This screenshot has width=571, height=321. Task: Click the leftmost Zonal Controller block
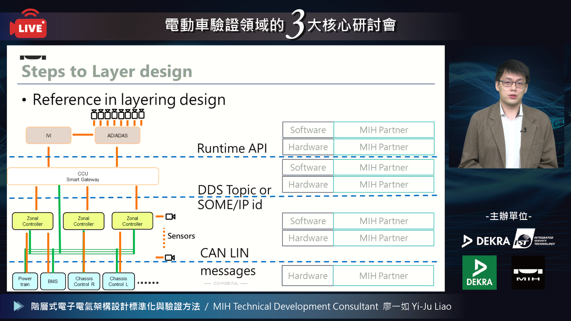pos(33,221)
